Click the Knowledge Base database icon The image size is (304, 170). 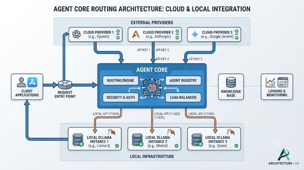(x=231, y=82)
